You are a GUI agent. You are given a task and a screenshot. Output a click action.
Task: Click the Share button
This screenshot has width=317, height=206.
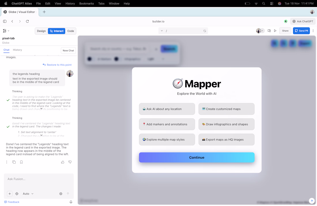pos(285,31)
